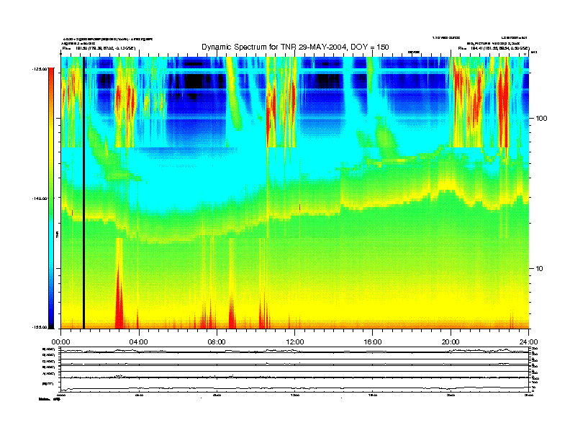Click the -155.00 color scale label
Screen dimensions: 570x440
[x=40, y=327]
